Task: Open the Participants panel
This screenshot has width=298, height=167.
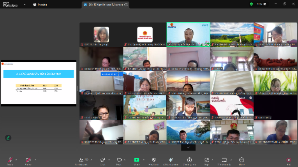Action: click(x=81, y=160)
